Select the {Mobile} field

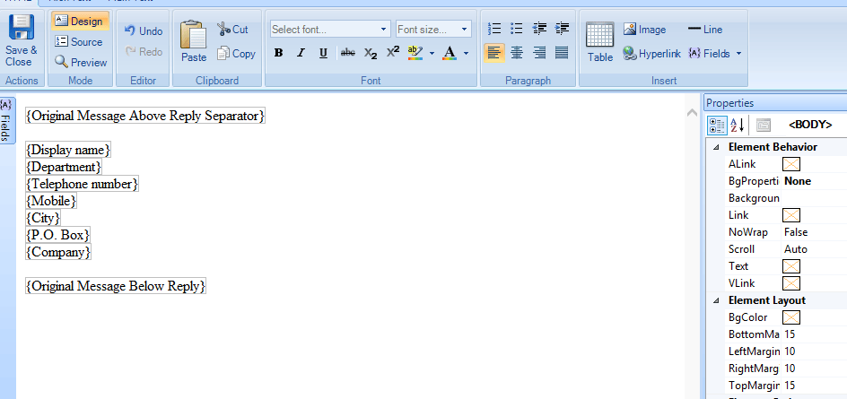point(51,201)
